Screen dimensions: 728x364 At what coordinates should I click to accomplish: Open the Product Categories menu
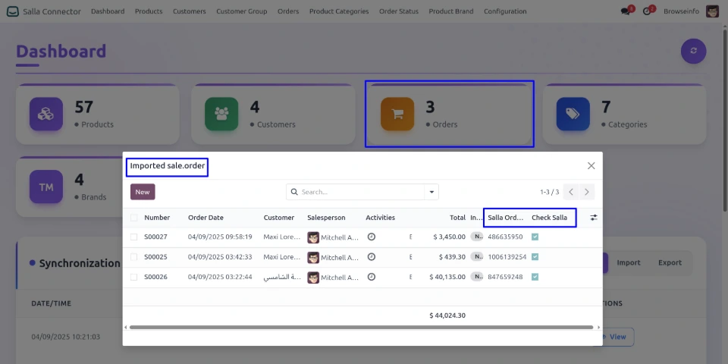coord(339,11)
